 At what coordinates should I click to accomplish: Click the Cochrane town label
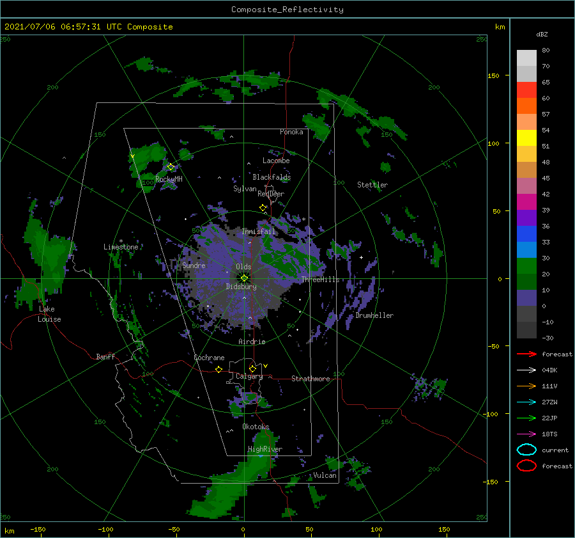coord(209,358)
